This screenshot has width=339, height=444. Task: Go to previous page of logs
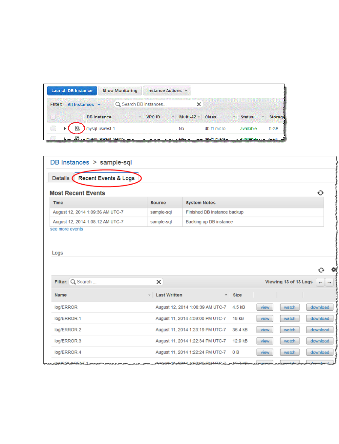[x=320, y=282]
